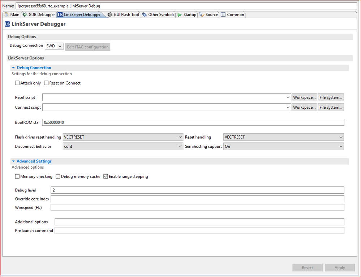Edit the debug configuration Name field
Screen dimensions: 361x277
coord(108,6)
